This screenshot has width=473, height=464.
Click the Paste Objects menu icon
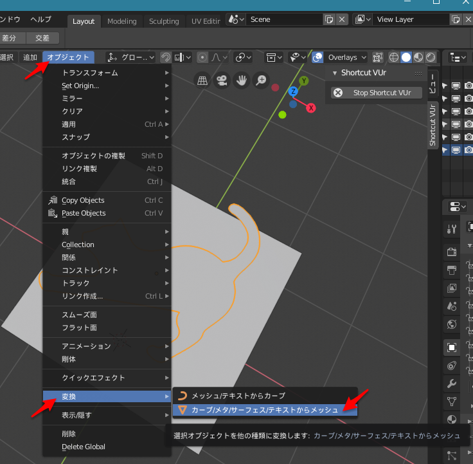click(x=53, y=213)
